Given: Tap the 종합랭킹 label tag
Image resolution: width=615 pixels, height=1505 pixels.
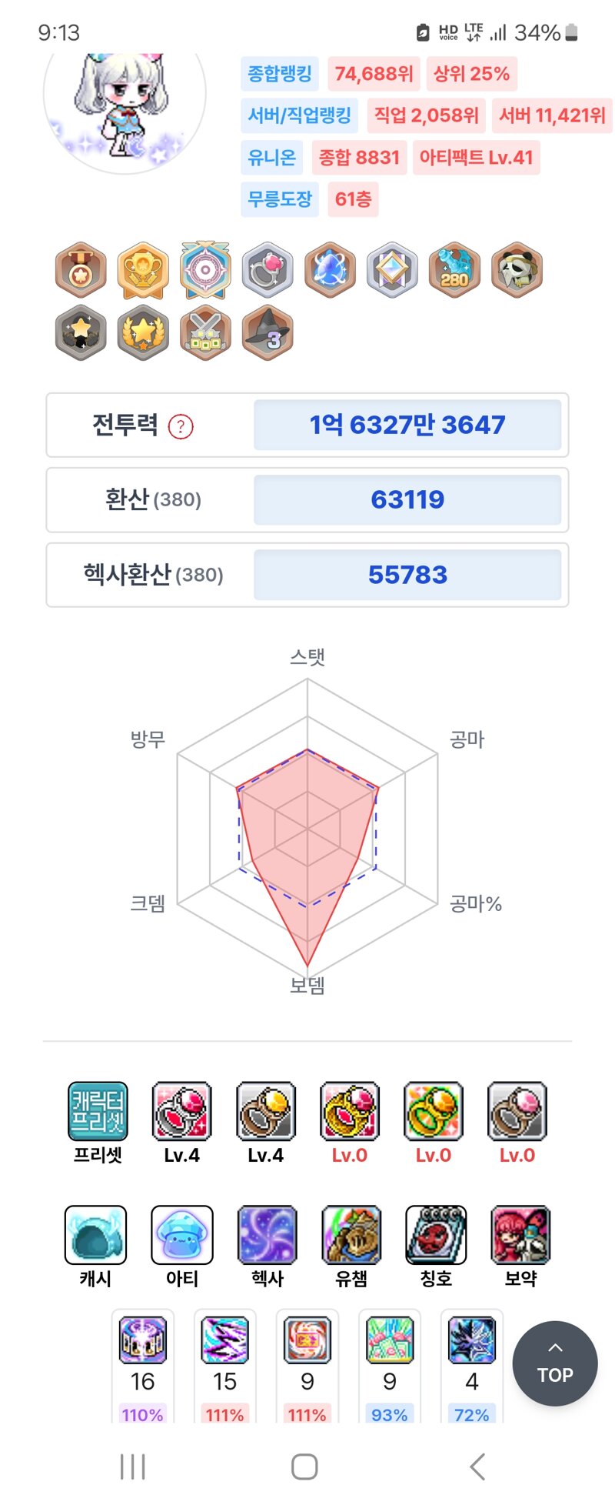Looking at the screenshot, I should [280, 74].
